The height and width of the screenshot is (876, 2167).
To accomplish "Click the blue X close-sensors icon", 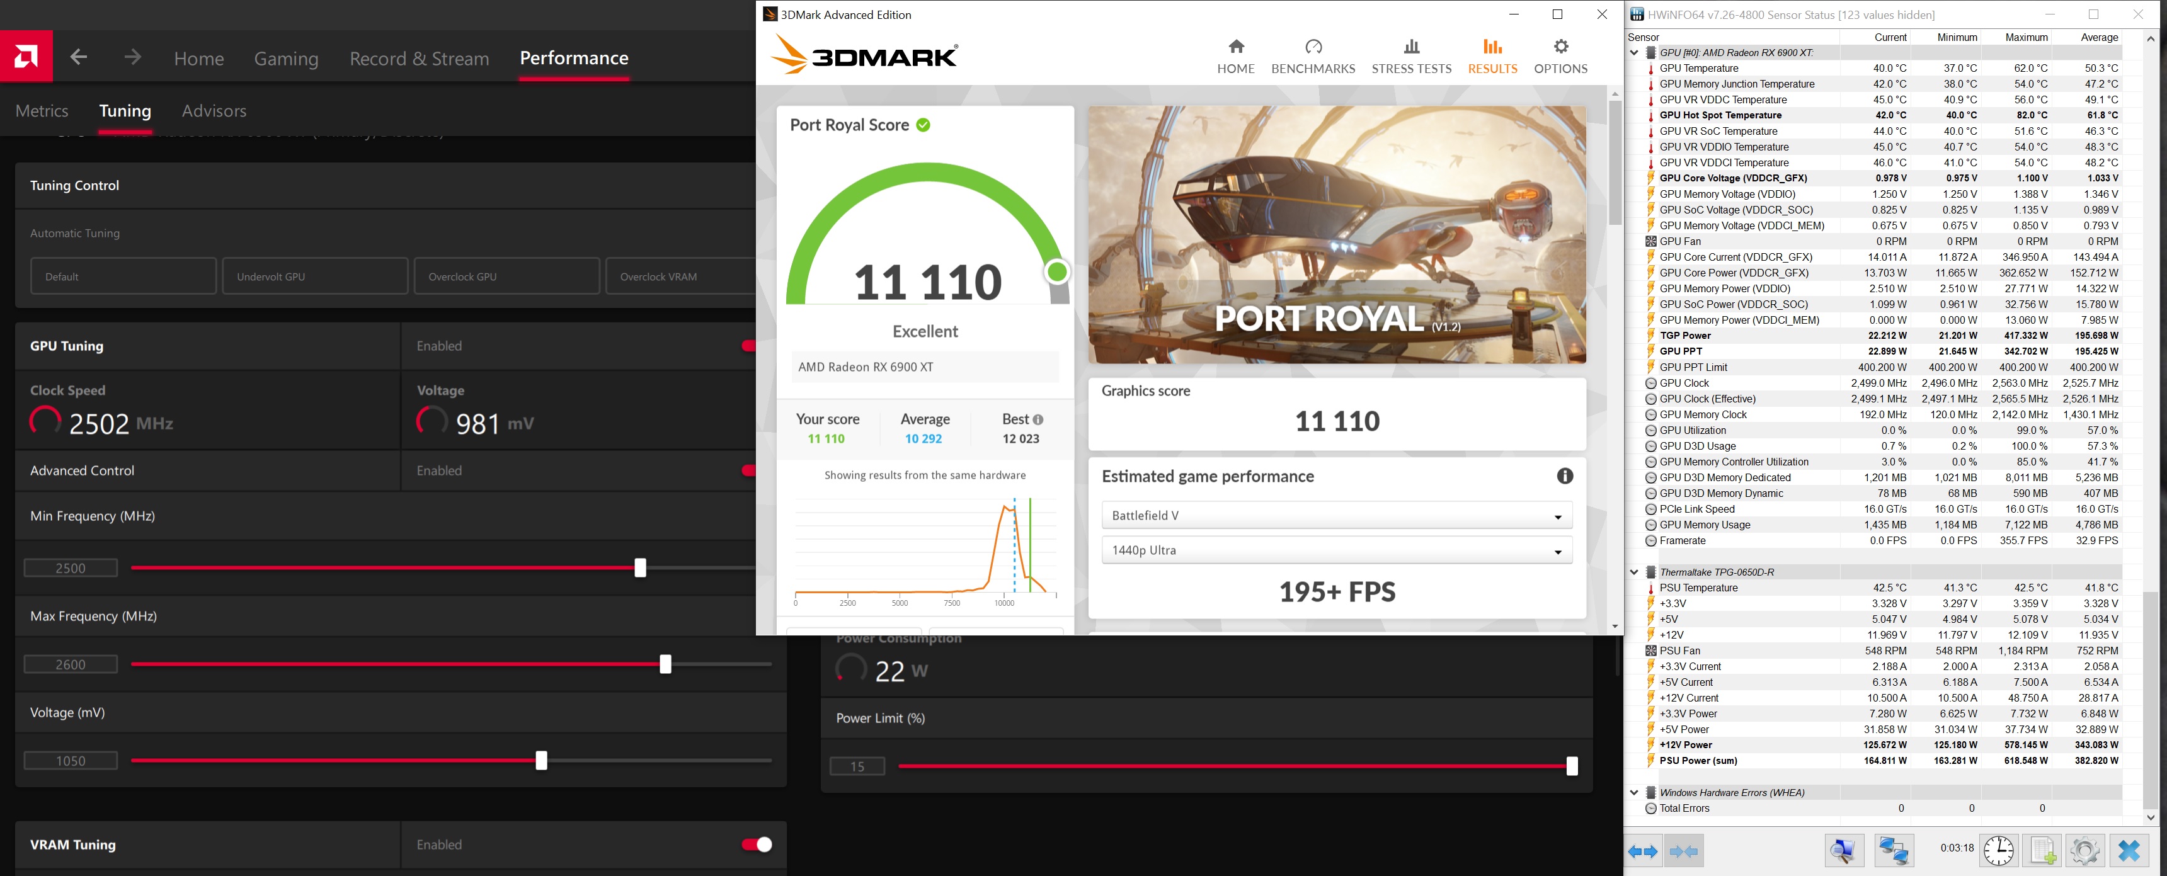I will click(2129, 851).
